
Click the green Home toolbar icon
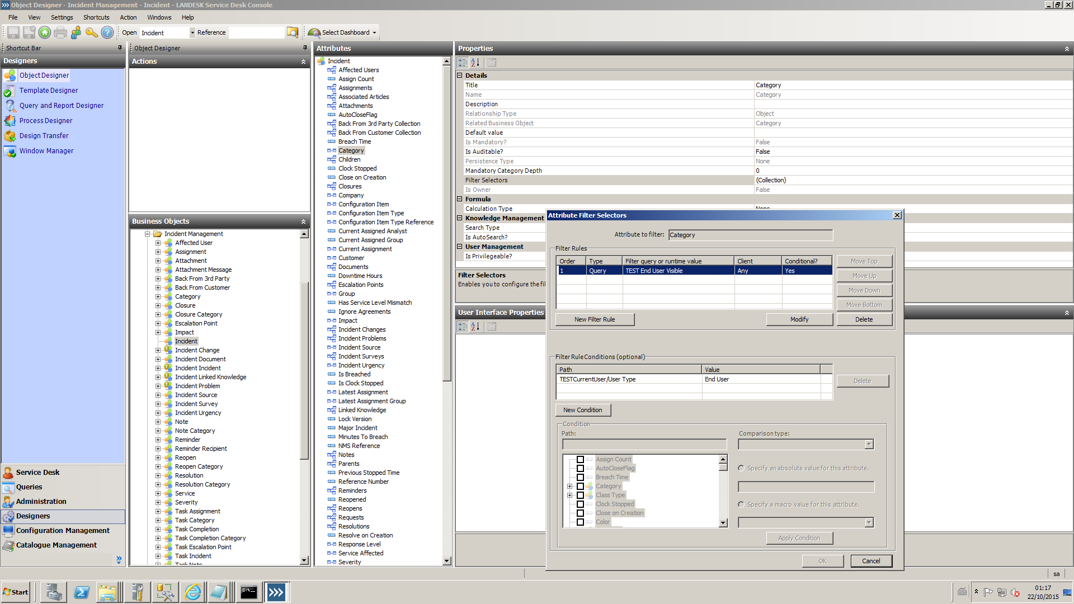point(45,32)
